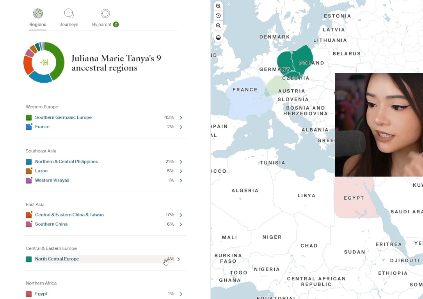
Task: Click the leaf icon inside the donut chart
Action: pyautogui.click(x=44, y=62)
